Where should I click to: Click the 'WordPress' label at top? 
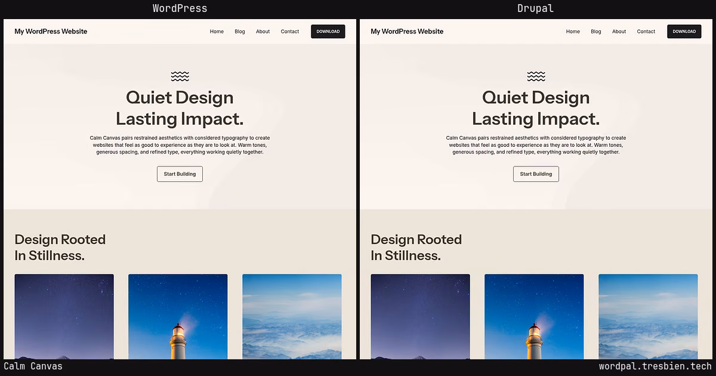(x=180, y=8)
